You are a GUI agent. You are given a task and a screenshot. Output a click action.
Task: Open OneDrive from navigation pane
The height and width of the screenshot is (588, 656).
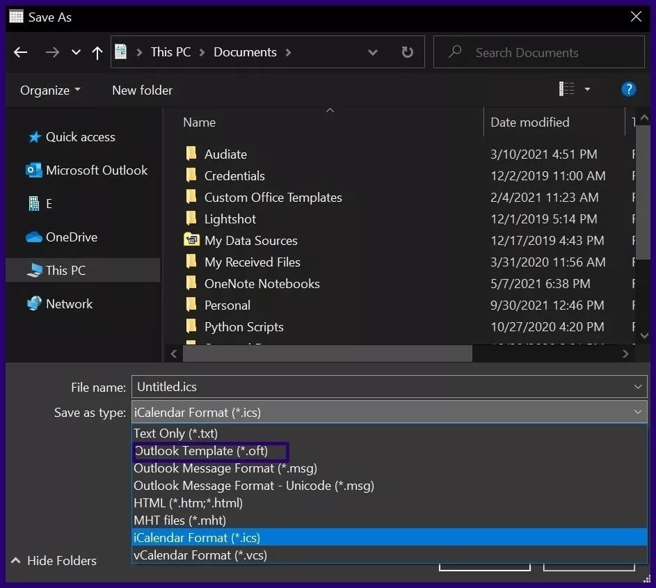pyautogui.click(x=71, y=237)
